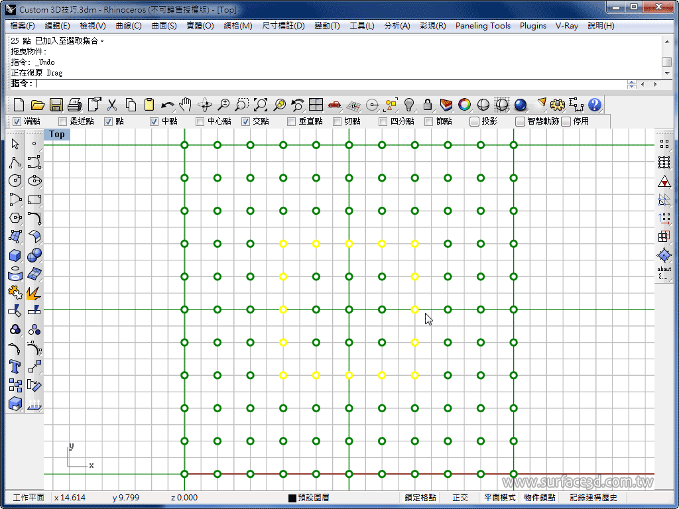The image size is (679, 509).
Task: Click the light bulb hide-objects icon
Action: tap(408, 105)
